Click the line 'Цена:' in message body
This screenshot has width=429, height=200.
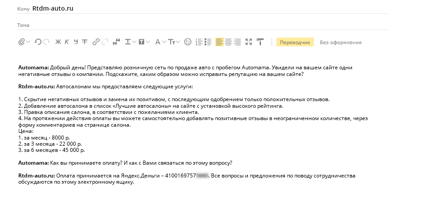click(26, 131)
